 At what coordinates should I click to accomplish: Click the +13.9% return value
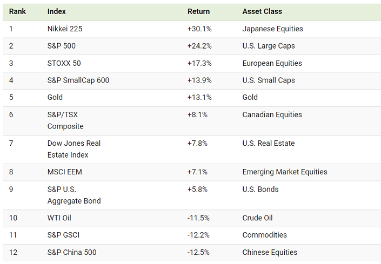[199, 80]
